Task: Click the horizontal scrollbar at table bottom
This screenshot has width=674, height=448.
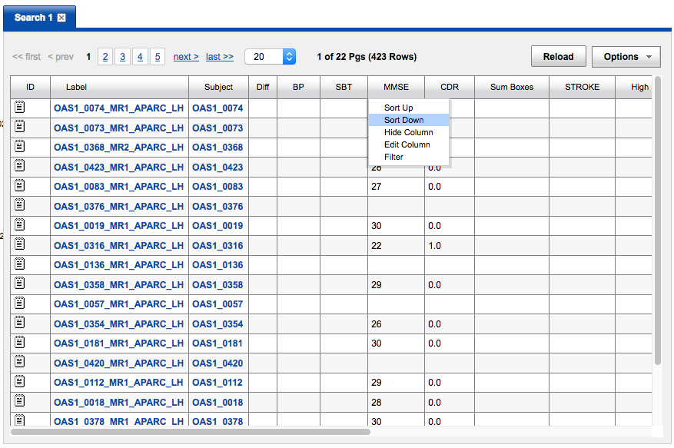Action: (x=191, y=432)
